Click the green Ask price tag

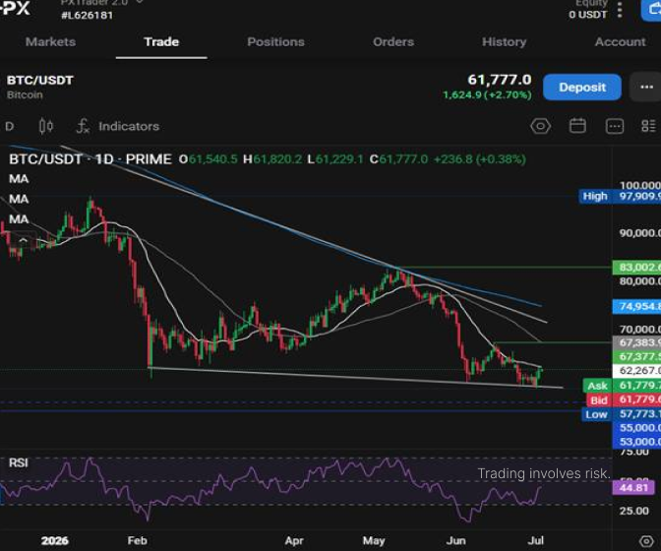pos(597,386)
